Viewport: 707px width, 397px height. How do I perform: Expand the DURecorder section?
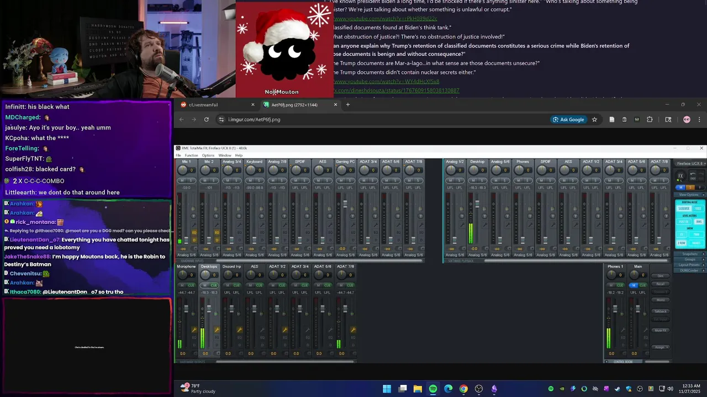[x=690, y=271]
